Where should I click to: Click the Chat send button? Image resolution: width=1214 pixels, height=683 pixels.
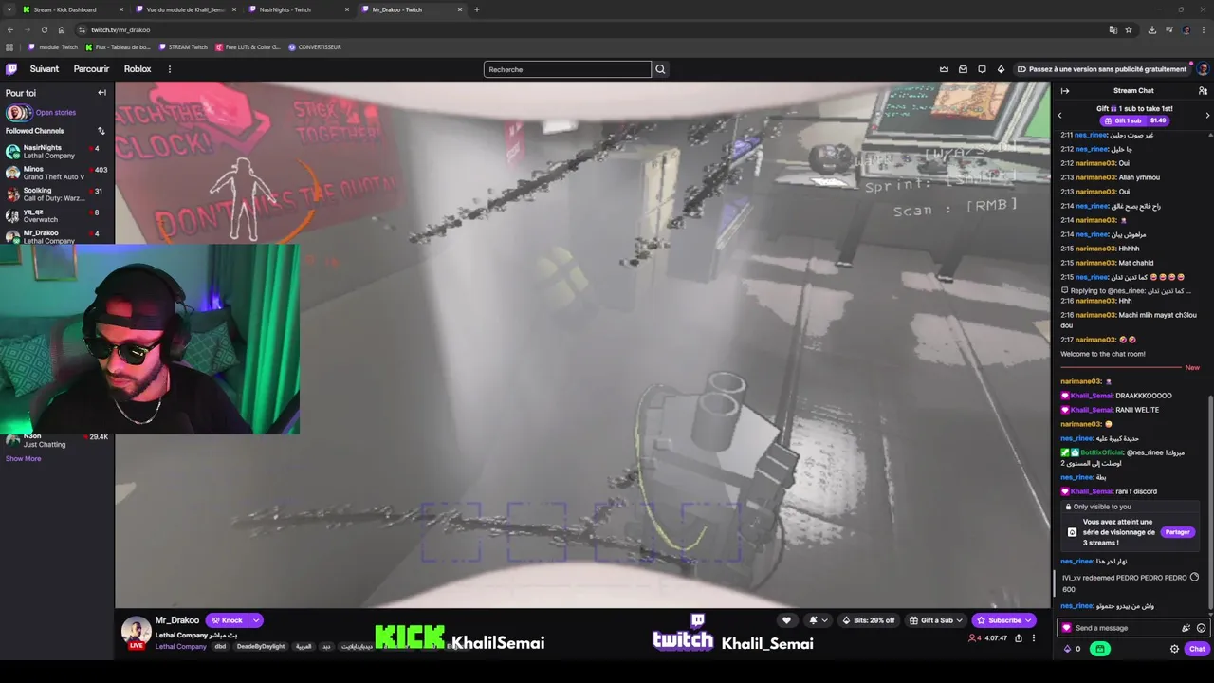[x=1197, y=649]
